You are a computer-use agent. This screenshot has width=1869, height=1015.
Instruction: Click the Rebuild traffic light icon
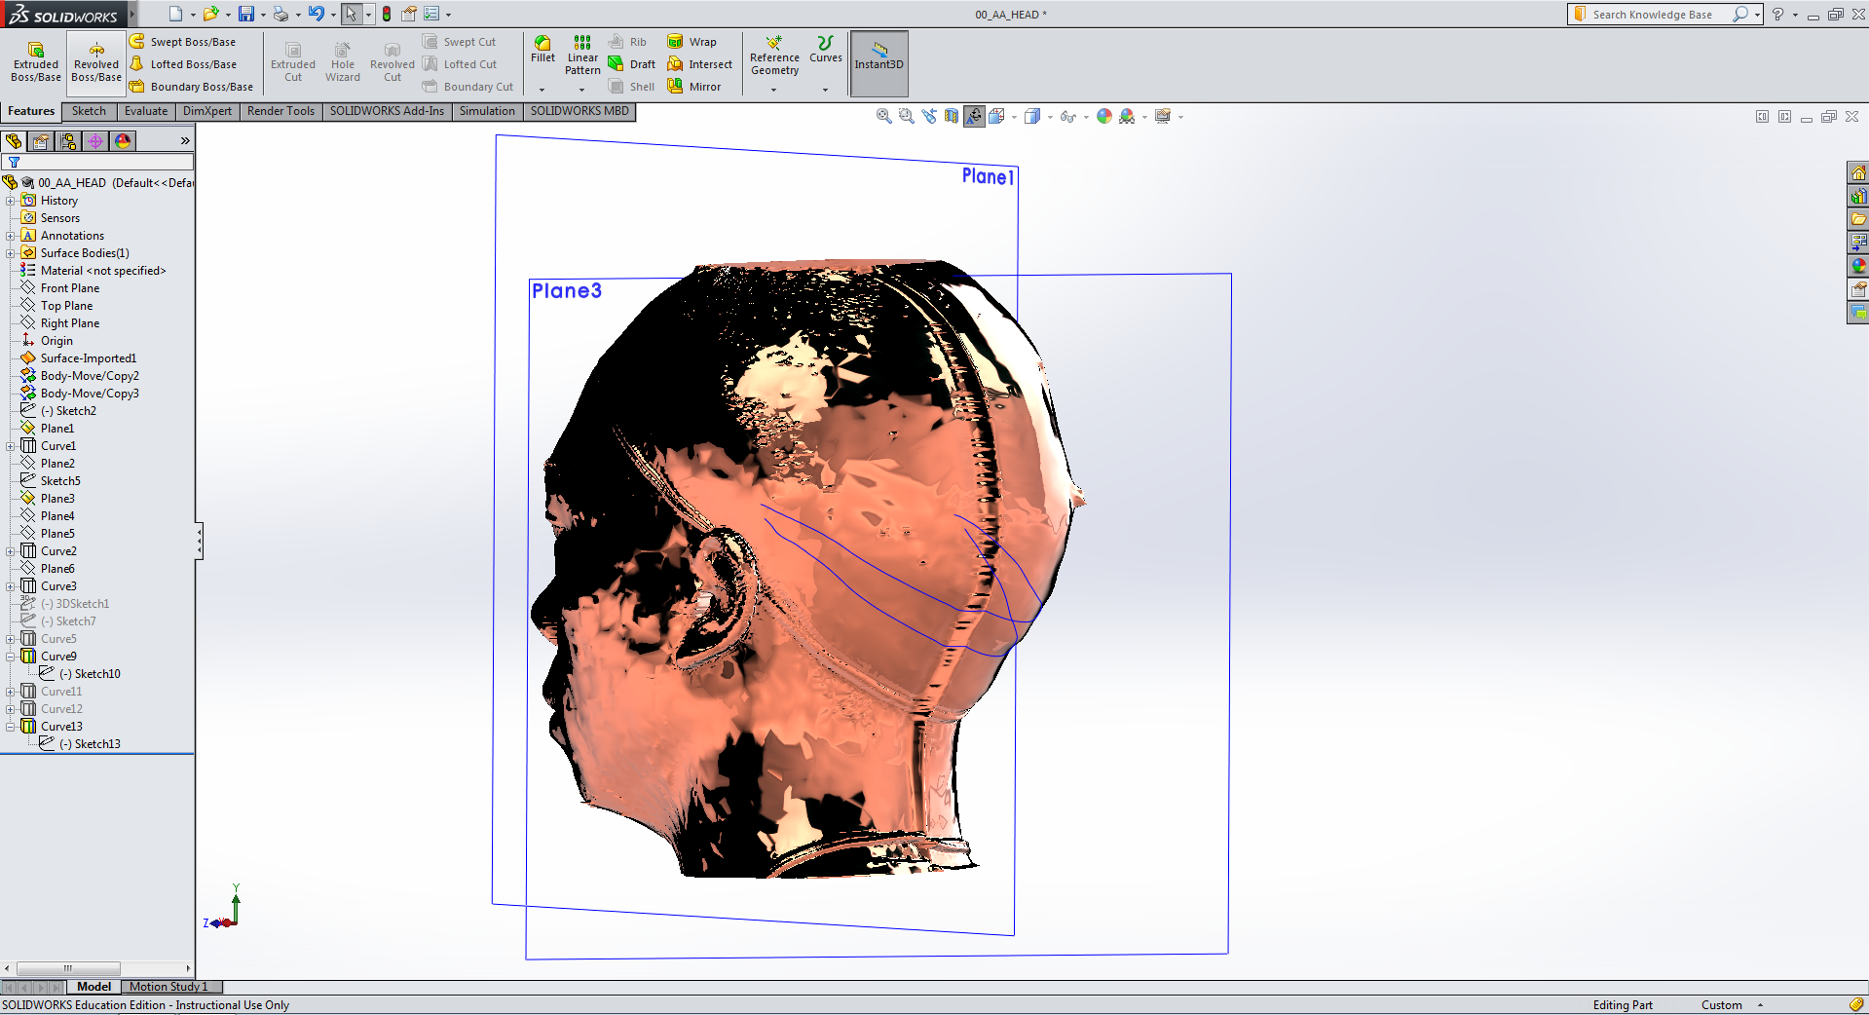387,14
